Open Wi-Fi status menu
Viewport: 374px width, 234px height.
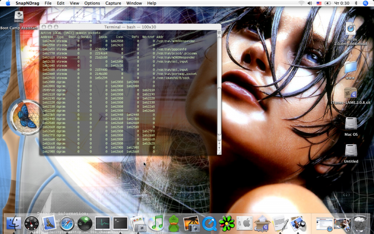pos(302,3)
